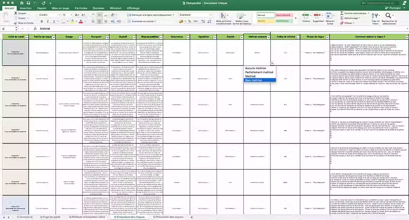The image size is (409, 220).
Task: Switch to the 1) Couverture sheet tab
Action: tap(25, 217)
